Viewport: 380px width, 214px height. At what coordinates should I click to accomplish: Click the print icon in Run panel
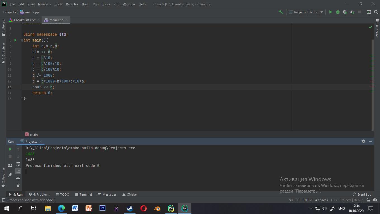click(18, 178)
